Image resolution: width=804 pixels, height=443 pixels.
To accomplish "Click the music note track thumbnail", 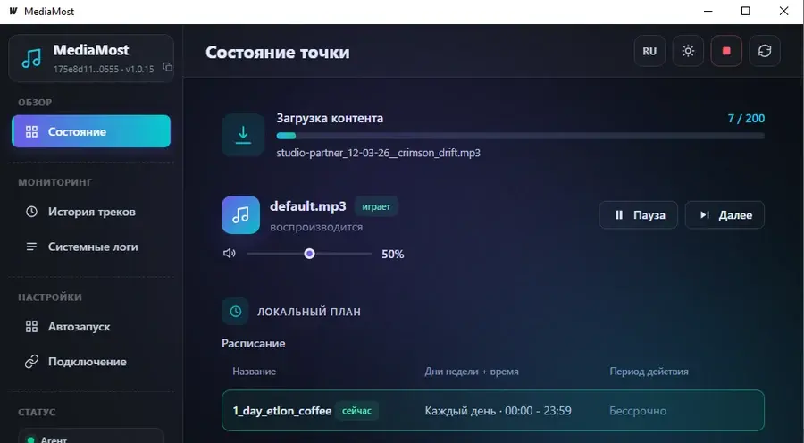I will (241, 215).
